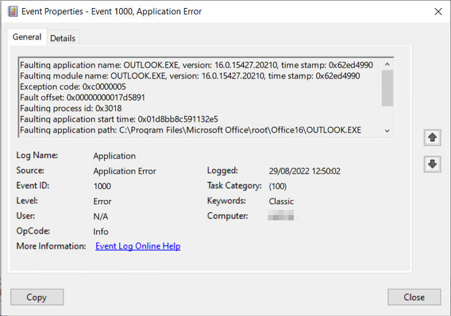Copy event details with Copy button
This screenshot has height=316, width=451.
[37, 297]
